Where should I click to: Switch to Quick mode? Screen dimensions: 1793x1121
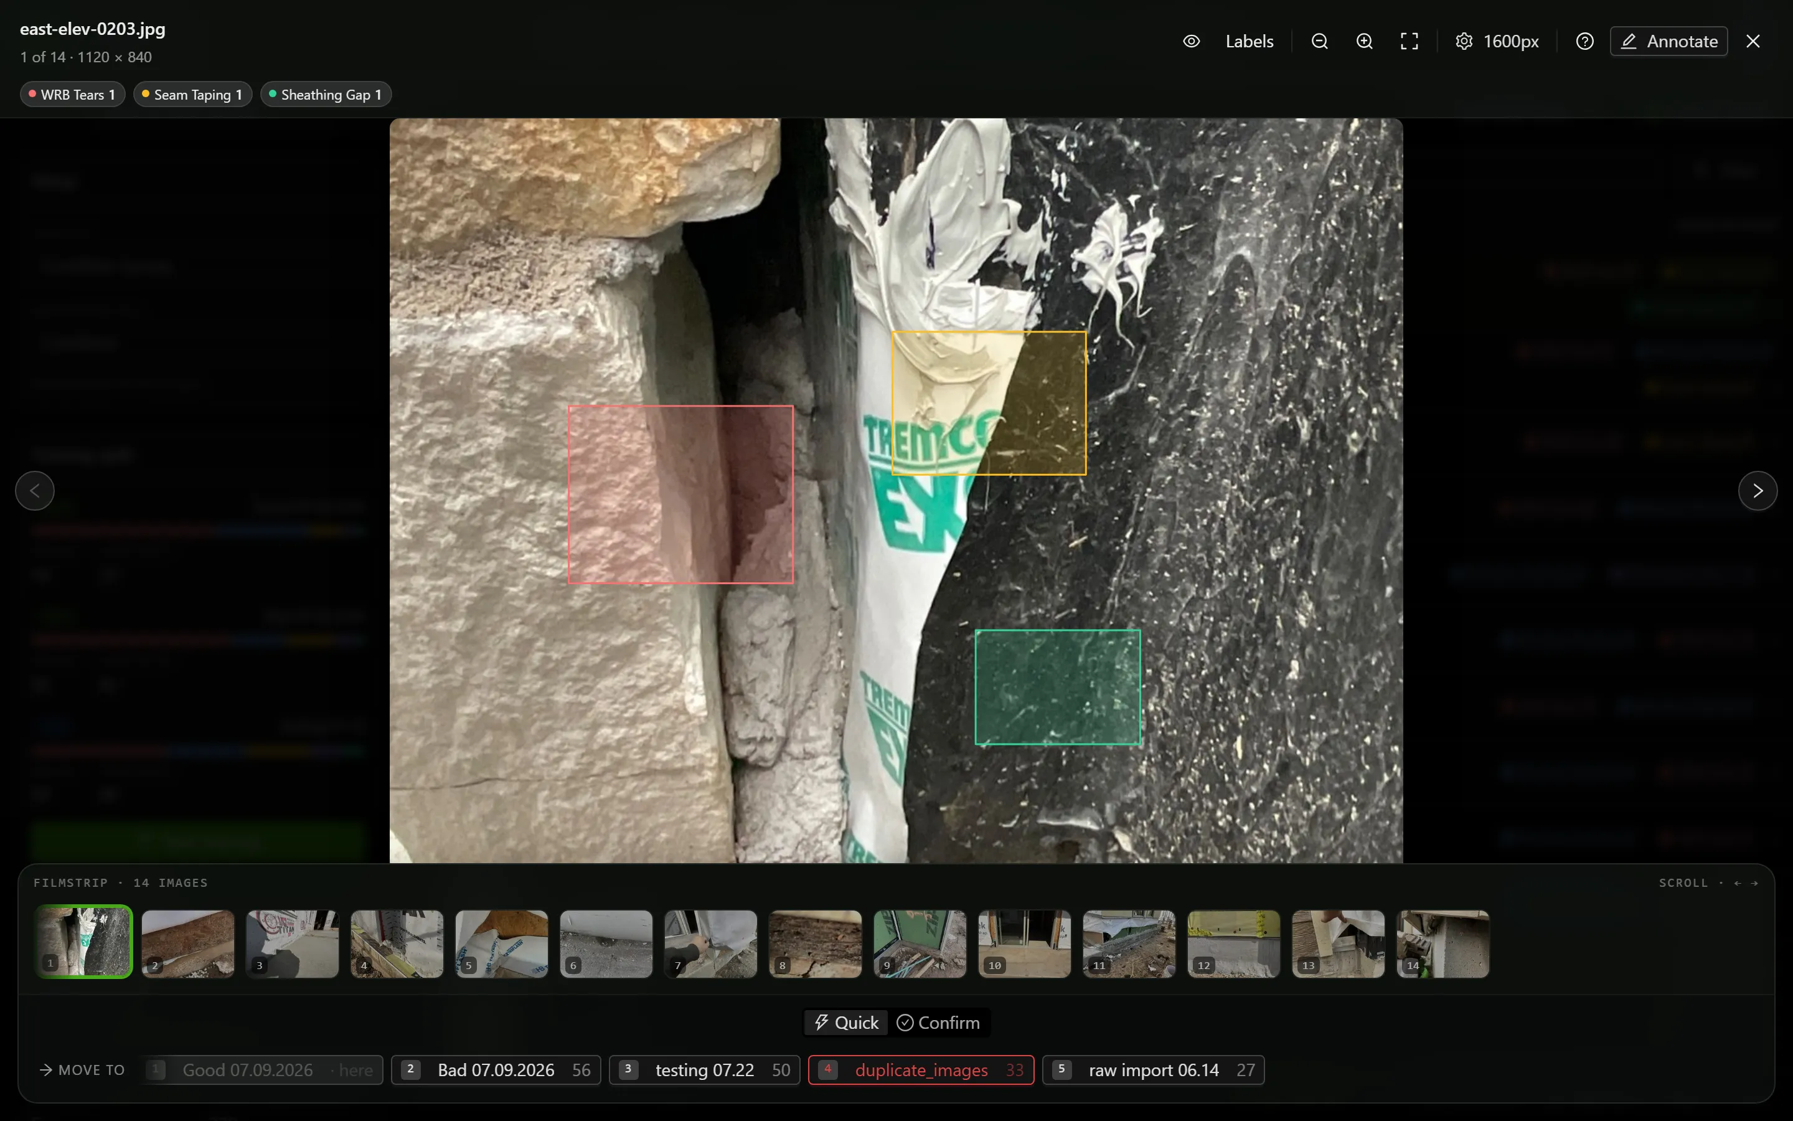846,1023
